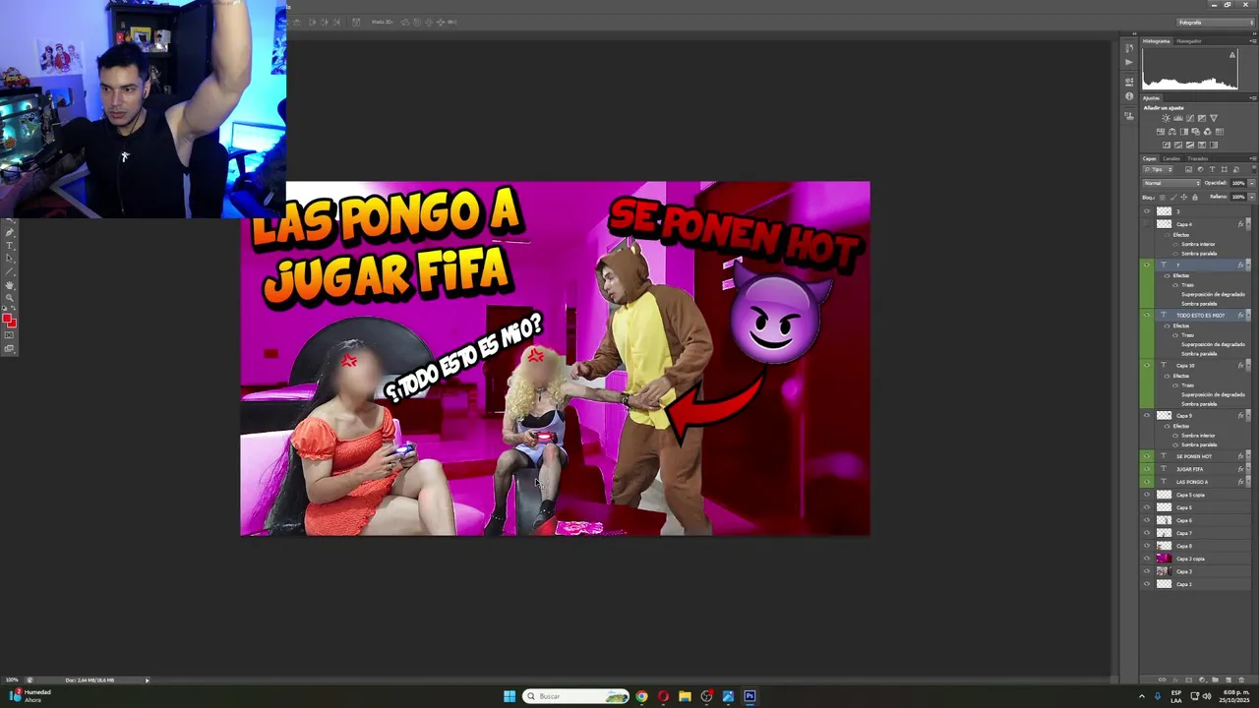Image resolution: width=1259 pixels, height=708 pixels.
Task: Add a Brightness/Contrast adjustment
Action: pos(1166,118)
